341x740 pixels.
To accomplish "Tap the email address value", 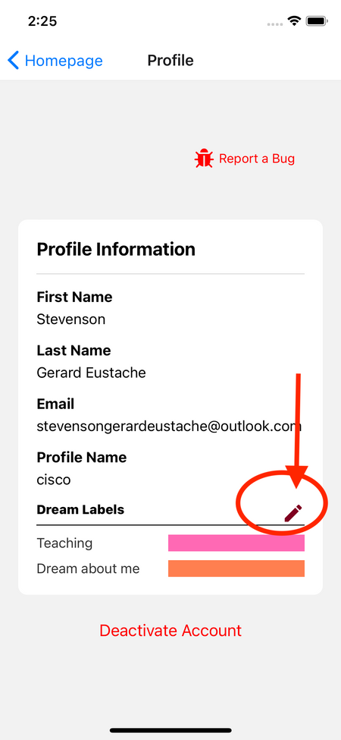I will click(x=169, y=426).
